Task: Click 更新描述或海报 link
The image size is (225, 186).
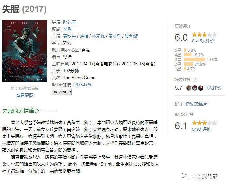Action: [25, 88]
